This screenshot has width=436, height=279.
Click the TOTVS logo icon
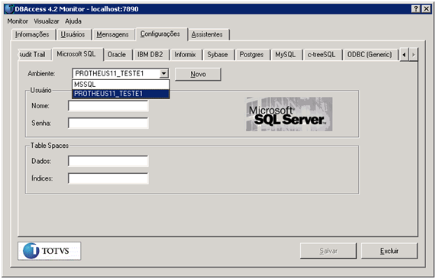click(x=49, y=251)
